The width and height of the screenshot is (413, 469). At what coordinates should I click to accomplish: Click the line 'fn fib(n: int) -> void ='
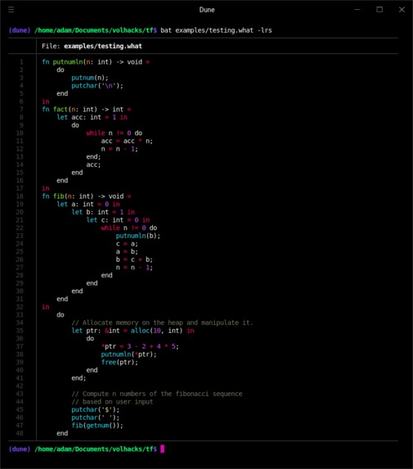click(x=87, y=196)
